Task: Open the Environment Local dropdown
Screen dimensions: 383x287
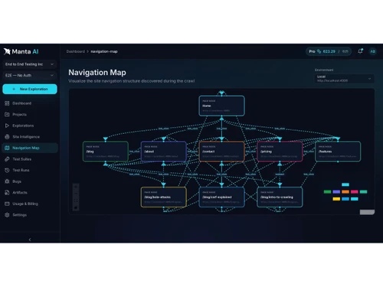Action: click(x=344, y=79)
